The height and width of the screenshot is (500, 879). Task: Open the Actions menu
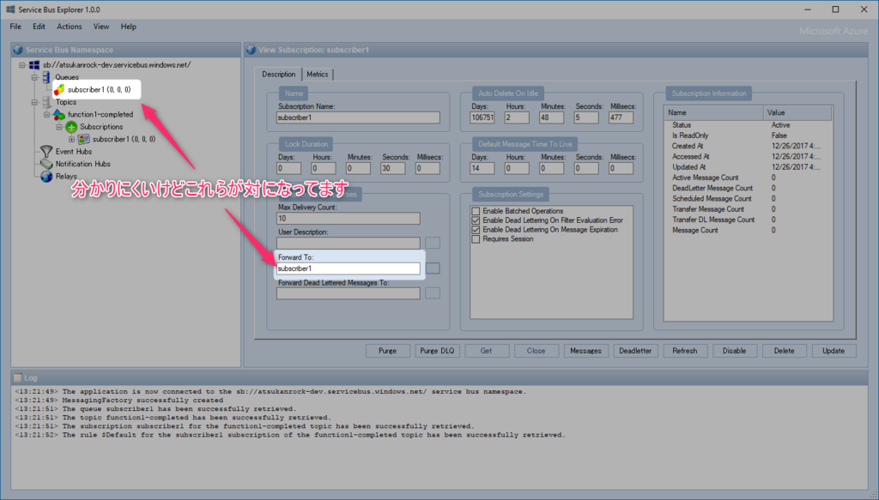click(x=69, y=27)
